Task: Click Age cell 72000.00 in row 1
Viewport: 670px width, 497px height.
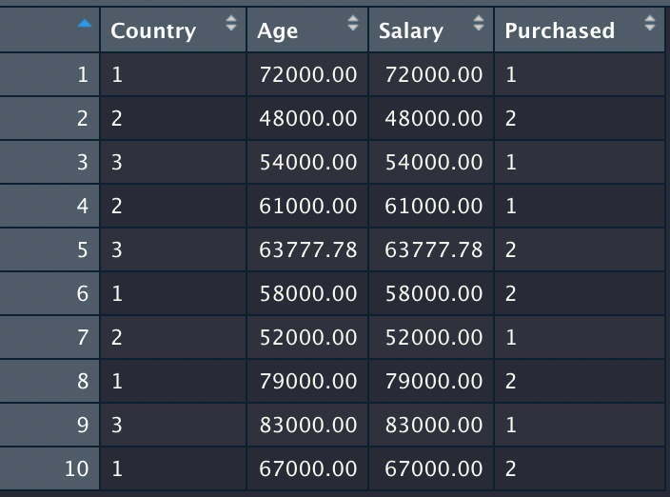Action: [308, 75]
